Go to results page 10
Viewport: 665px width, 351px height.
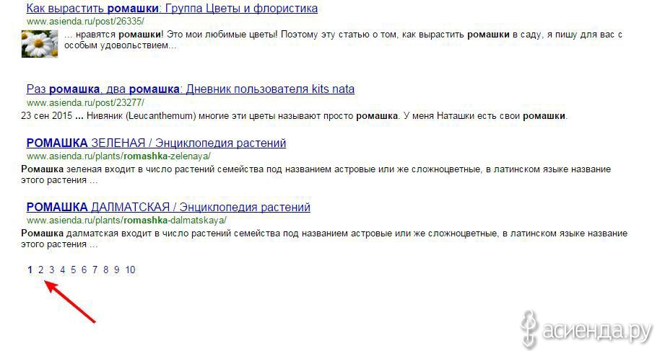(x=130, y=270)
